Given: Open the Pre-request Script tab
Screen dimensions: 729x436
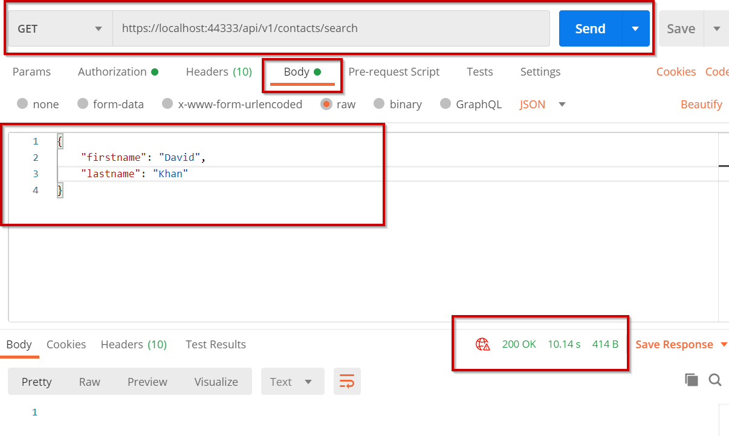Looking at the screenshot, I should coord(394,71).
